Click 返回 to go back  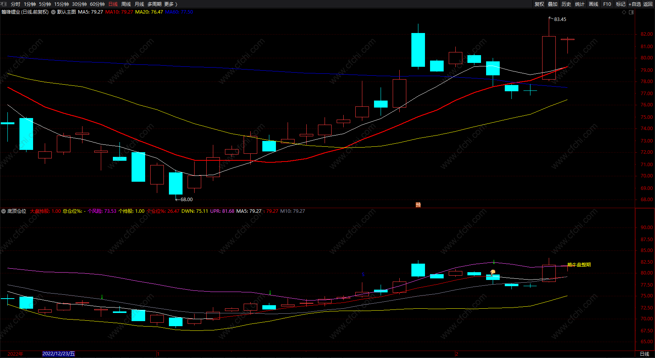click(648, 4)
